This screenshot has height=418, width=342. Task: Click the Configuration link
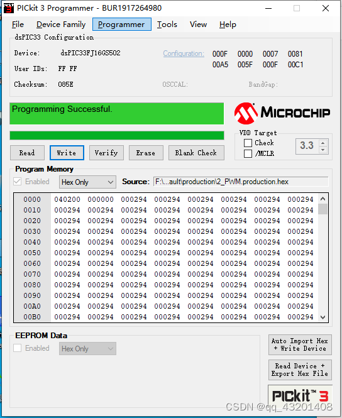184,53
